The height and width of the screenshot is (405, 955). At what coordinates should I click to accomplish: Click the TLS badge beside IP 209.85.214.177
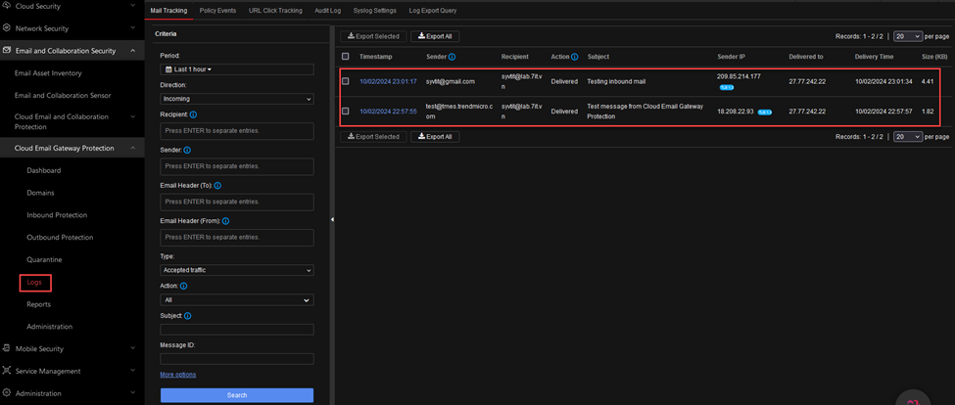point(727,88)
